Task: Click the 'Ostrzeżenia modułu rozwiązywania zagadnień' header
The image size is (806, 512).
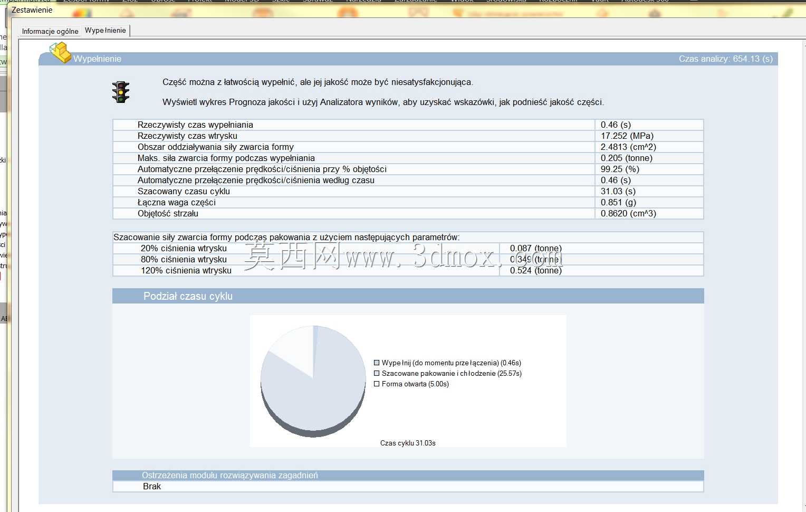Action: [x=408, y=475]
